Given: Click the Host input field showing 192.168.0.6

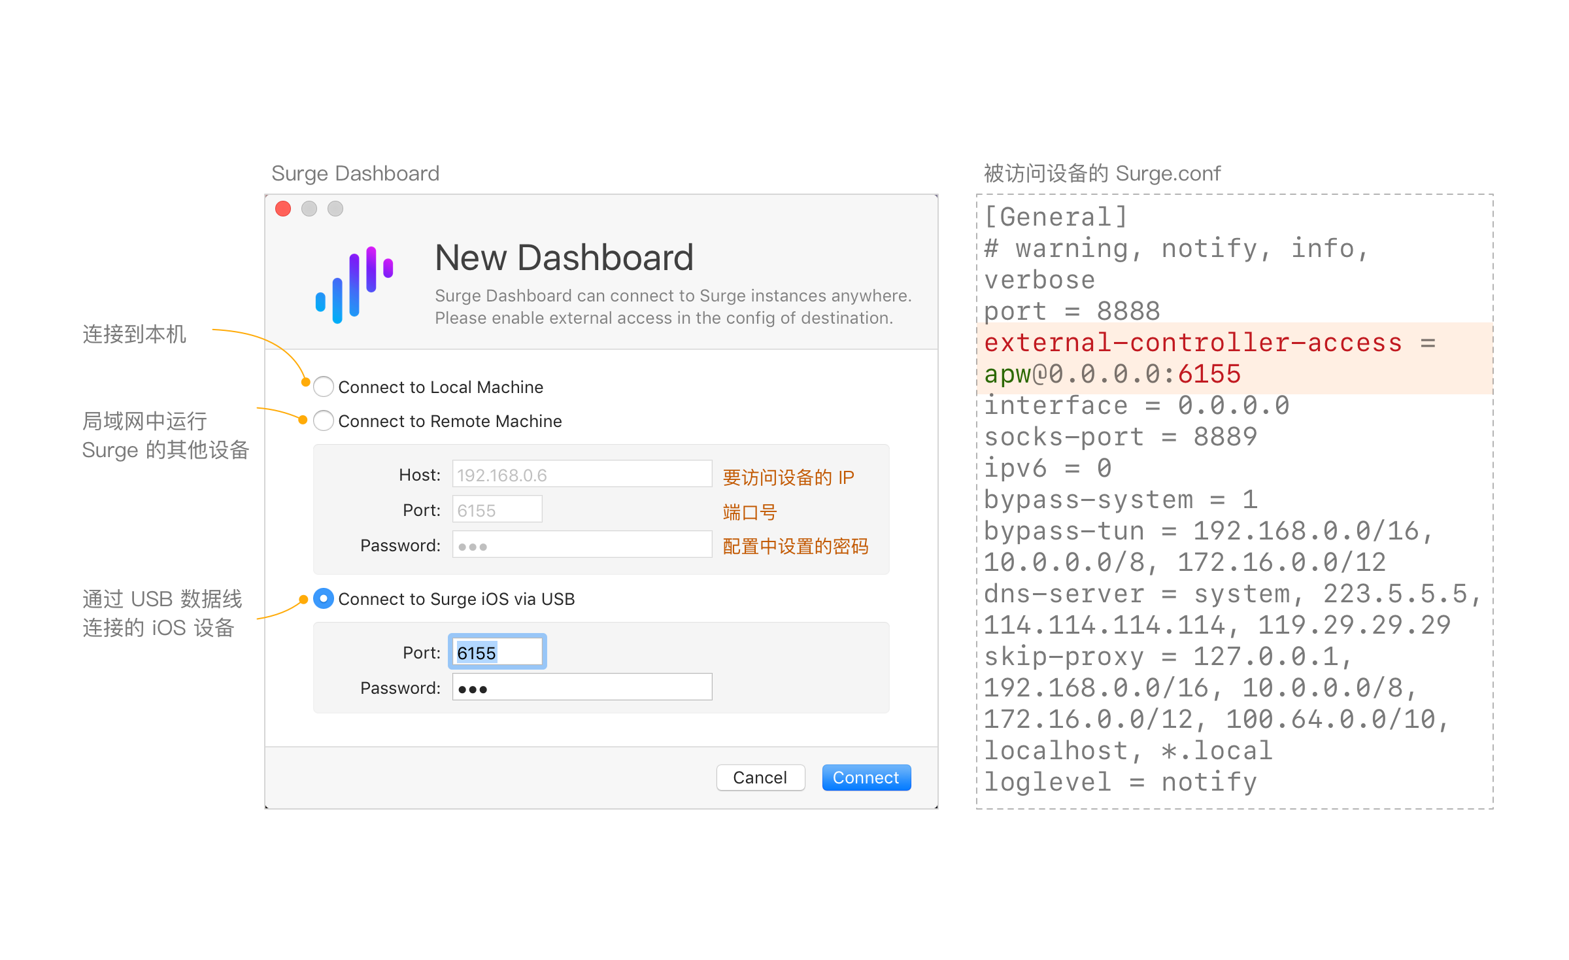Looking at the screenshot, I should pyautogui.click(x=581, y=474).
